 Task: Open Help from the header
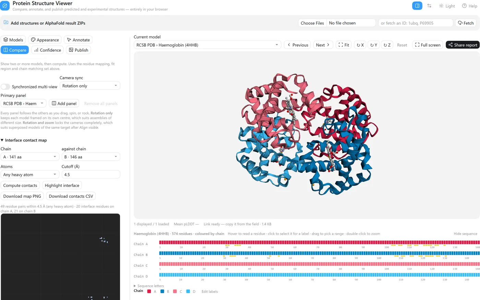click(470, 6)
